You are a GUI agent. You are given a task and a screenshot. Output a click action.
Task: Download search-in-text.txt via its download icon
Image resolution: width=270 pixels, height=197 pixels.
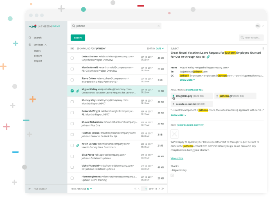point(173,104)
